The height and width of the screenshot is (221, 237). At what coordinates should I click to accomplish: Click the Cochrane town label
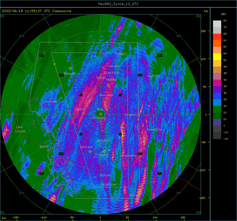(x=86, y=147)
